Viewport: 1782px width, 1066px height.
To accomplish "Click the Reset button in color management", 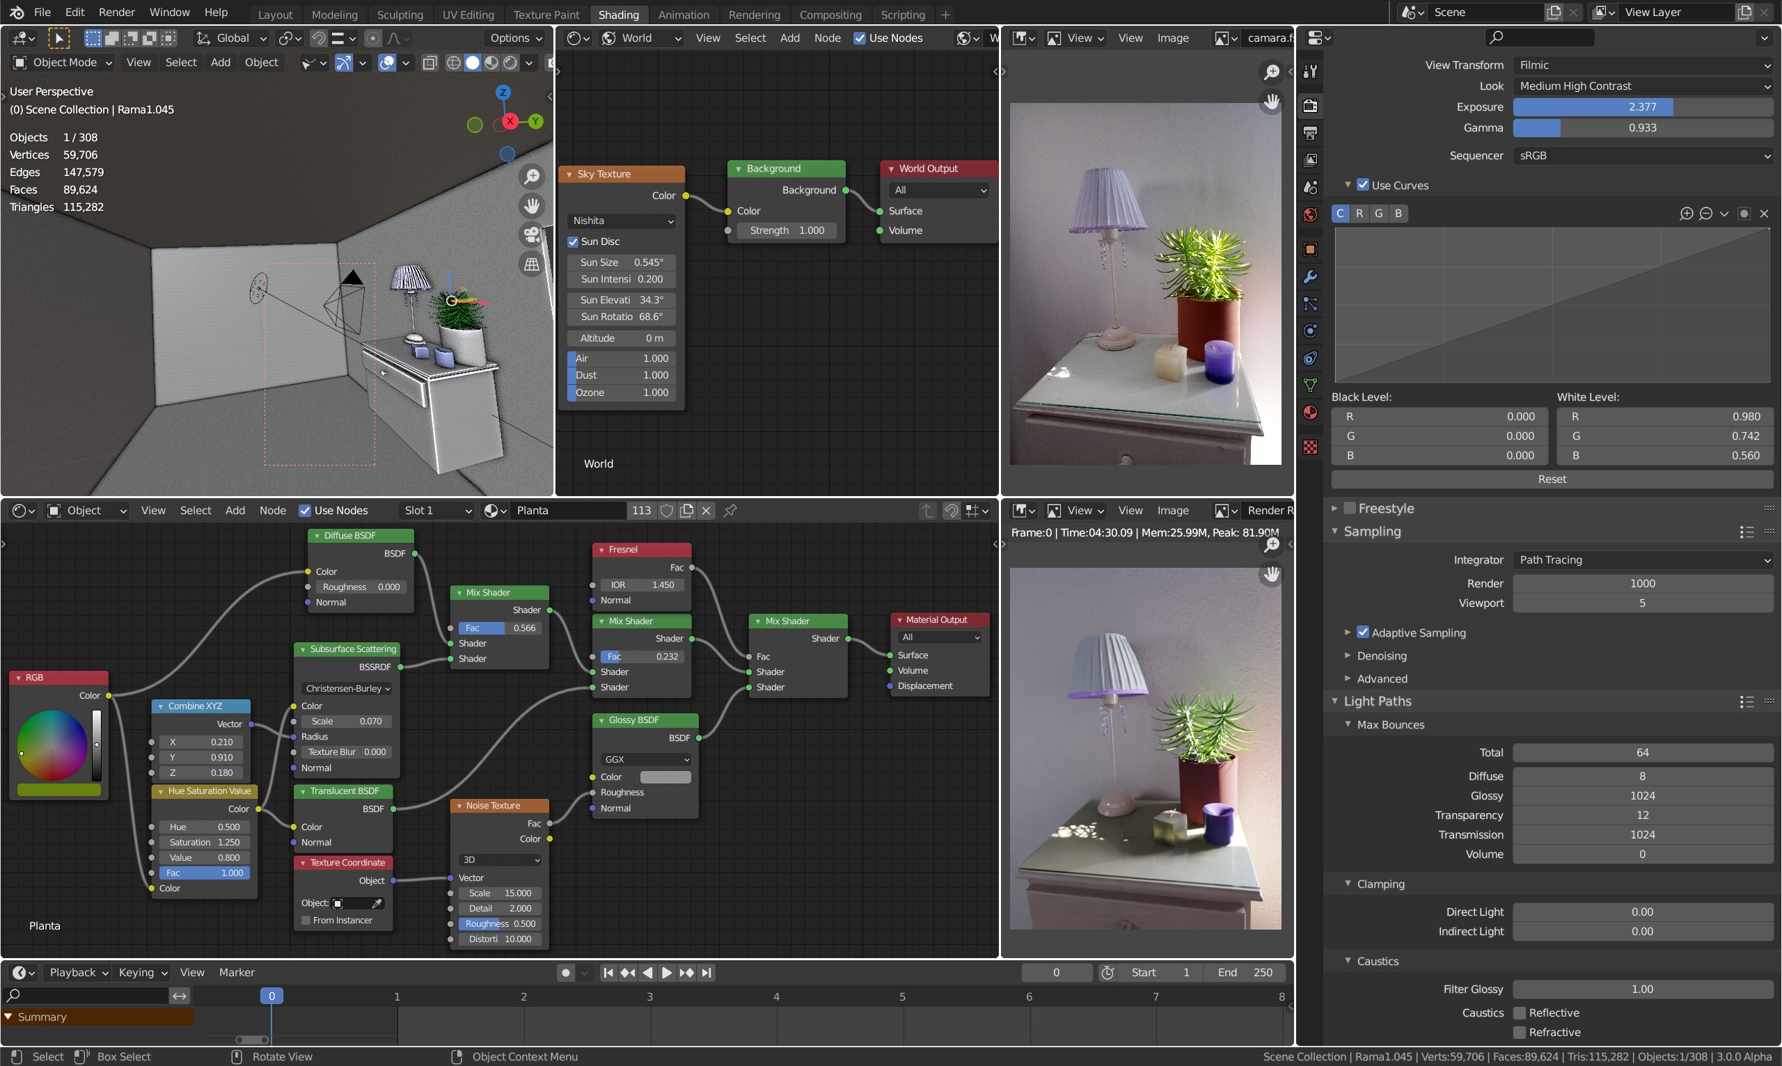I will [1551, 479].
